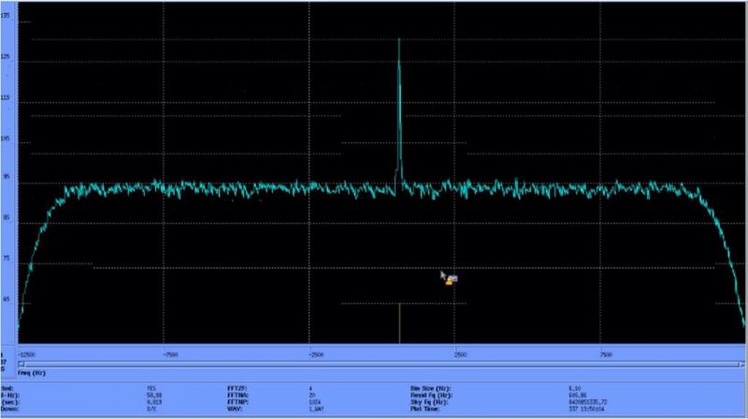Click the 2500 frequency axis tick label
Viewport: 748px width, 419px height.
point(459,354)
